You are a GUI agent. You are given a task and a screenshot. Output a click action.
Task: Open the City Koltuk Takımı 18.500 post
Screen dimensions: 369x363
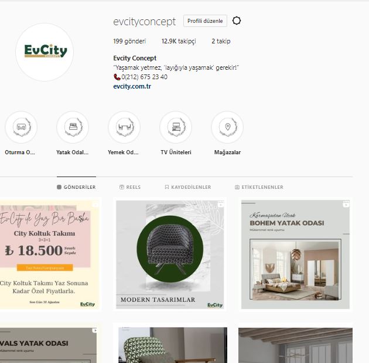click(x=49, y=255)
